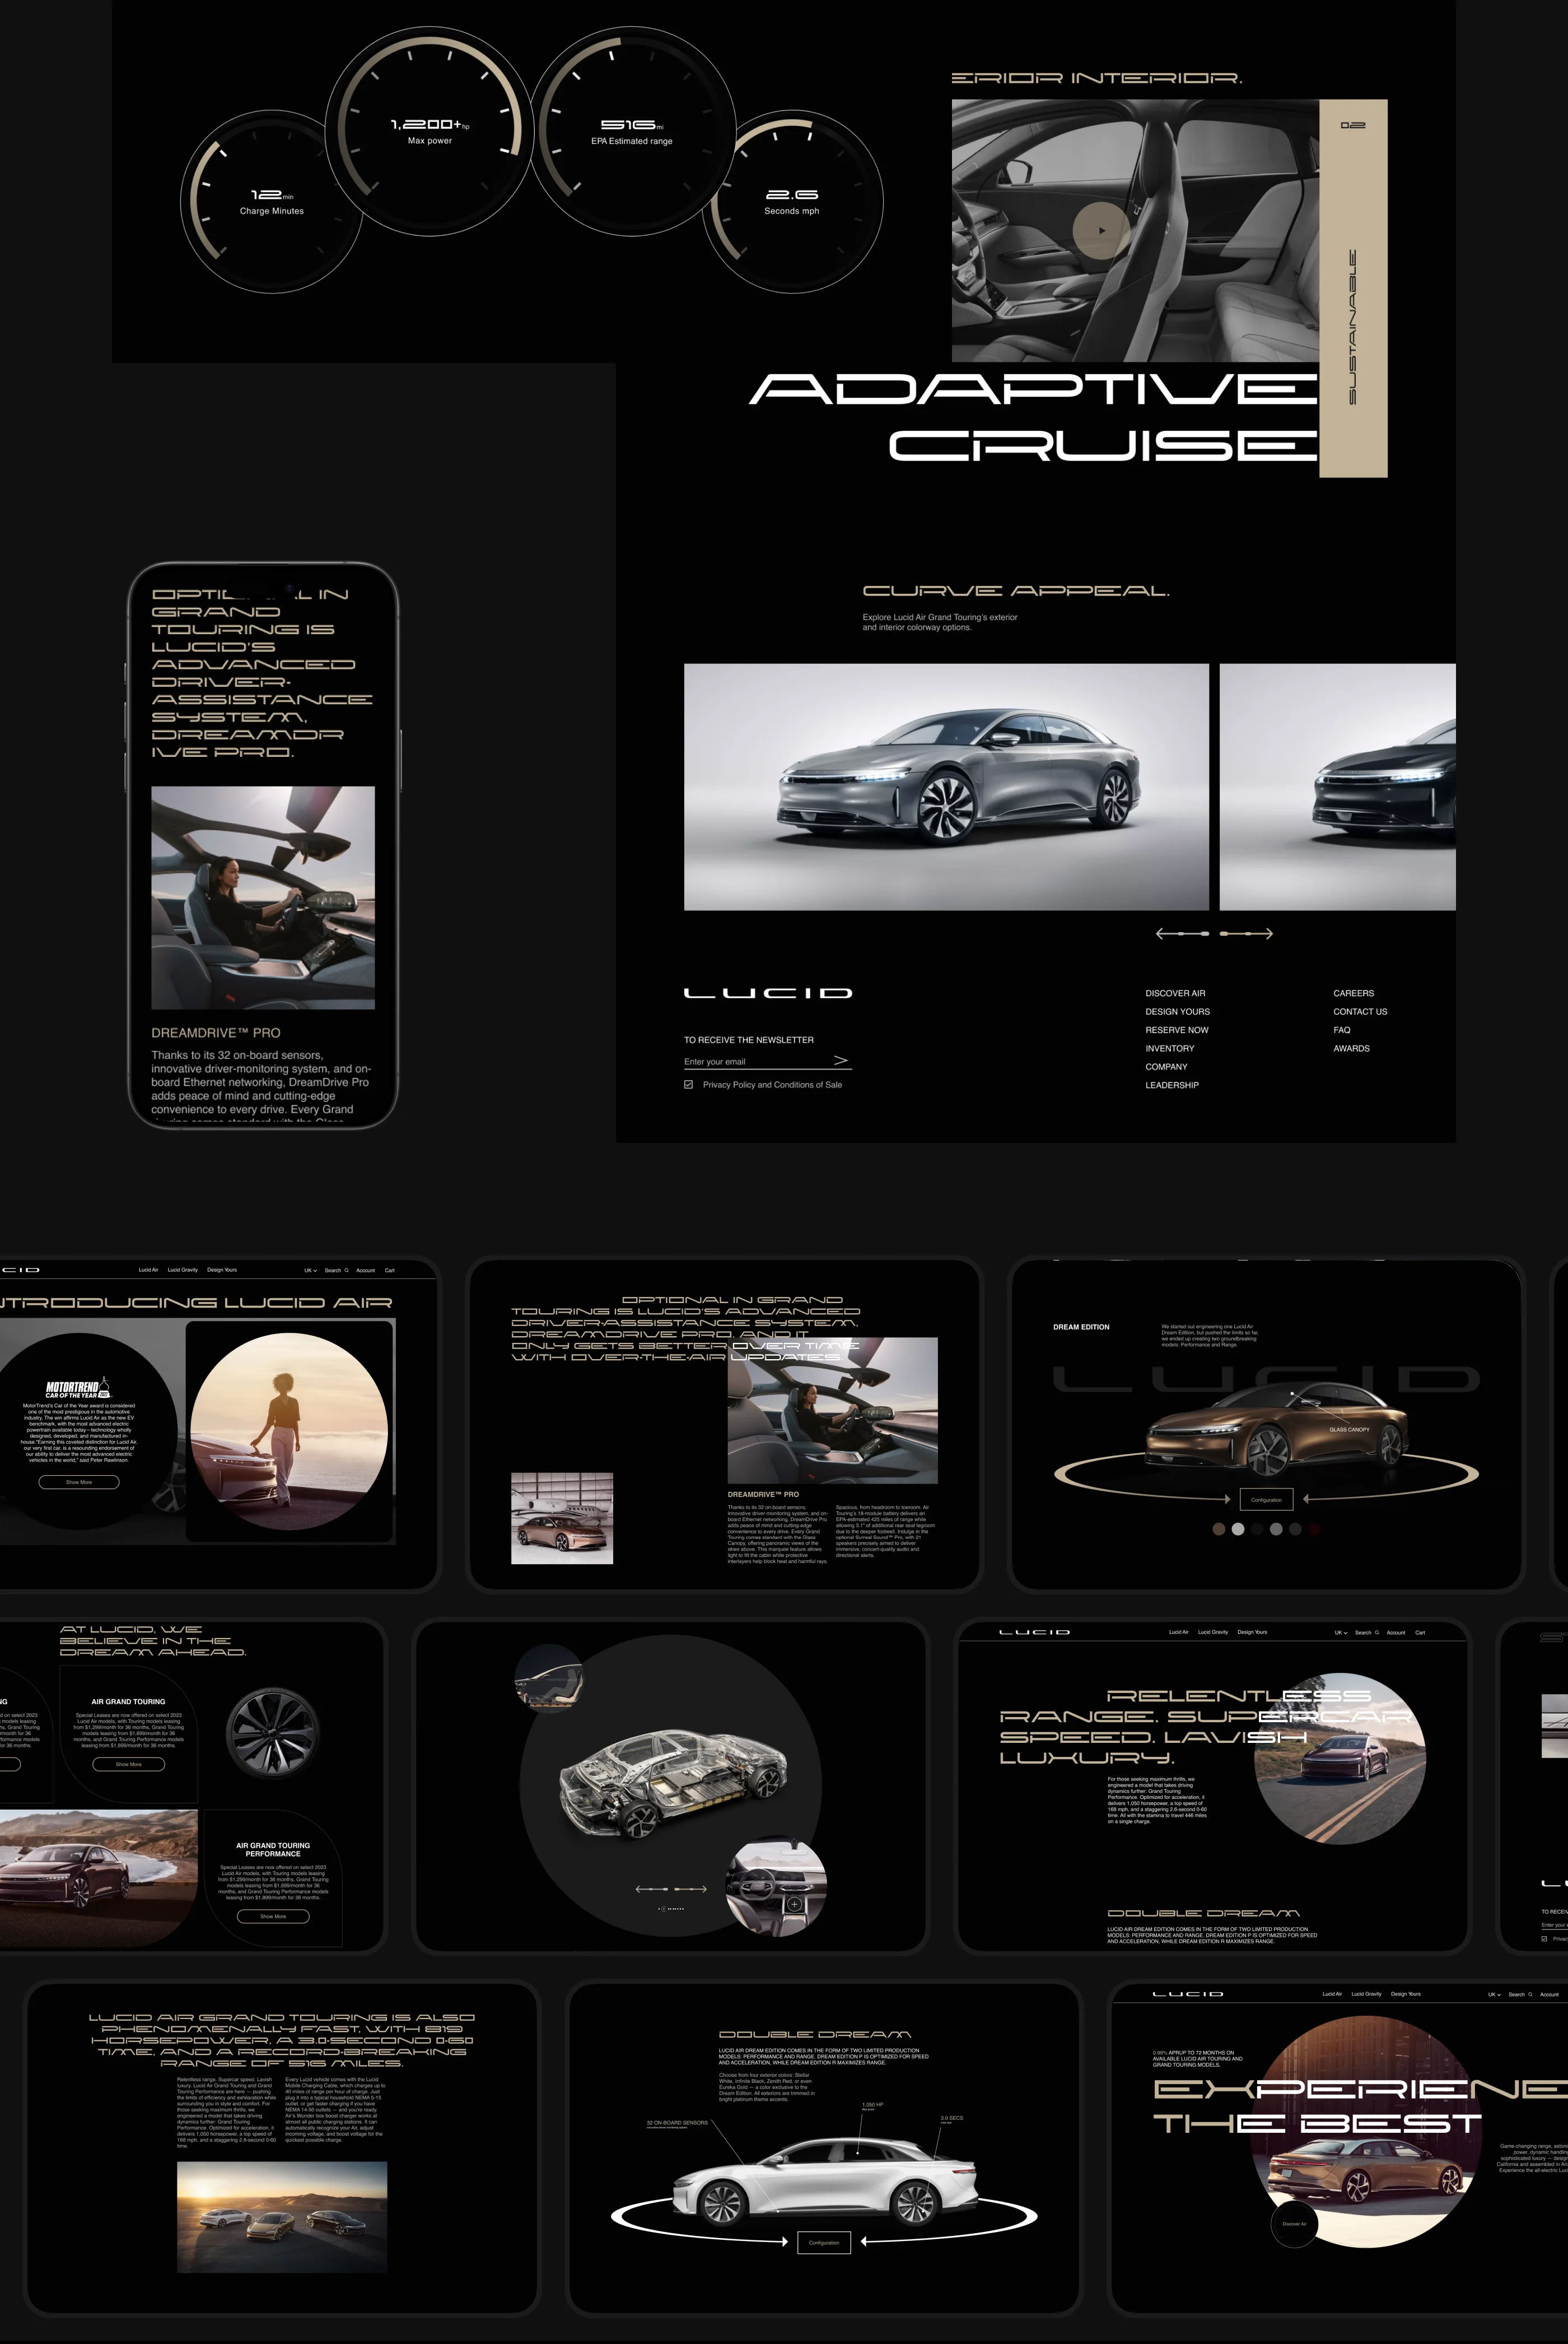1568x2344 pixels.
Task: Click Show More under Air Grand Touring card
Action: click(128, 1764)
